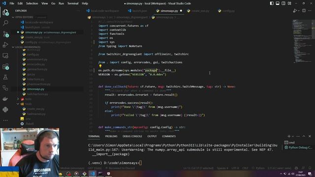Open the Terminal menu
315x177 pixels.
[x=73, y=3]
